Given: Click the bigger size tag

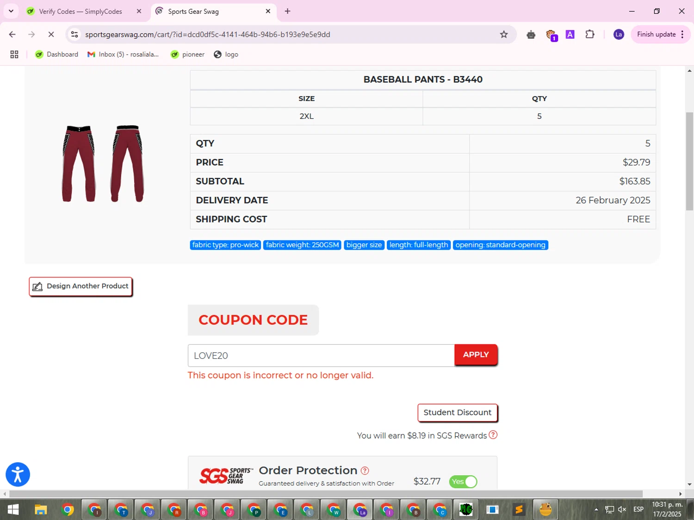Looking at the screenshot, I should point(364,245).
